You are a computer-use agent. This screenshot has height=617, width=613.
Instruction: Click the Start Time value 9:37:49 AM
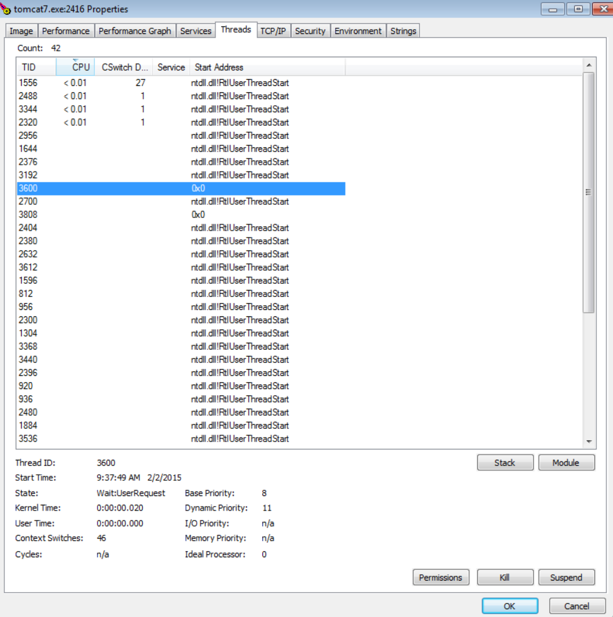[118, 477]
